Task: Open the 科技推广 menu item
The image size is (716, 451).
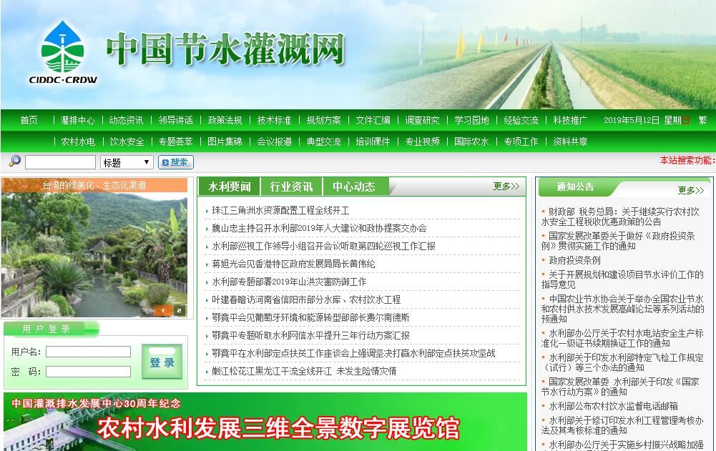Action: (570, 120)
